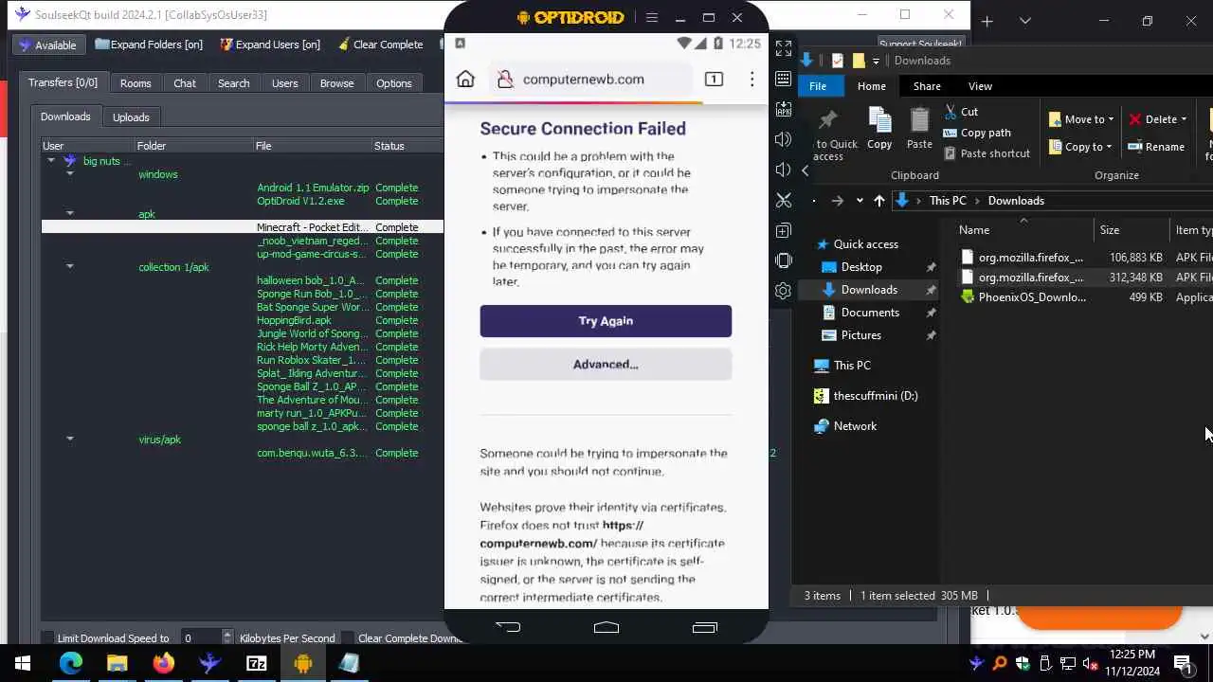The height and width of the screenshot is (682, 1213).
Task: Click Paste shortcut in Explorer ribbon
Action: pyautogui.click(x=987, y=153)
